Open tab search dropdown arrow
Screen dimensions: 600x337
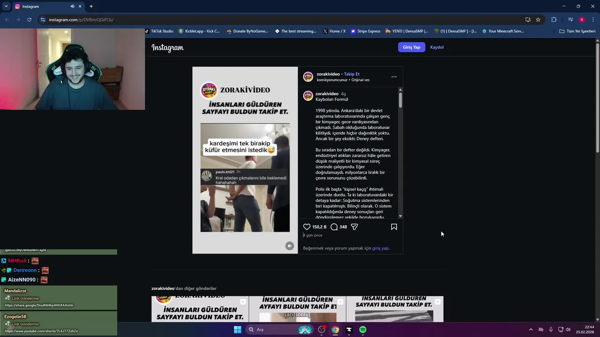pos(6,6)
